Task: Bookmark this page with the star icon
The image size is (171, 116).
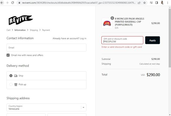Action: click(145, 3)
